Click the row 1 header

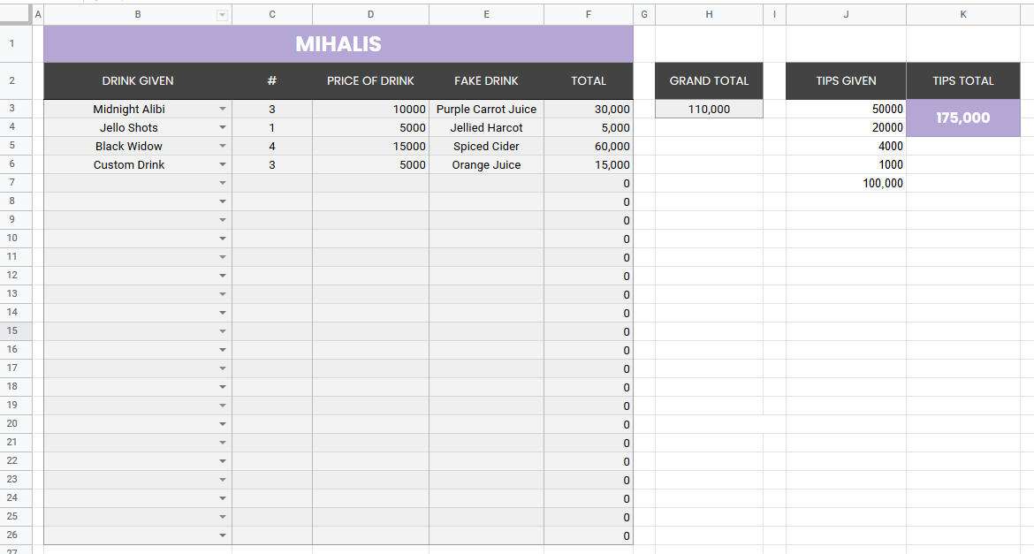12,43
